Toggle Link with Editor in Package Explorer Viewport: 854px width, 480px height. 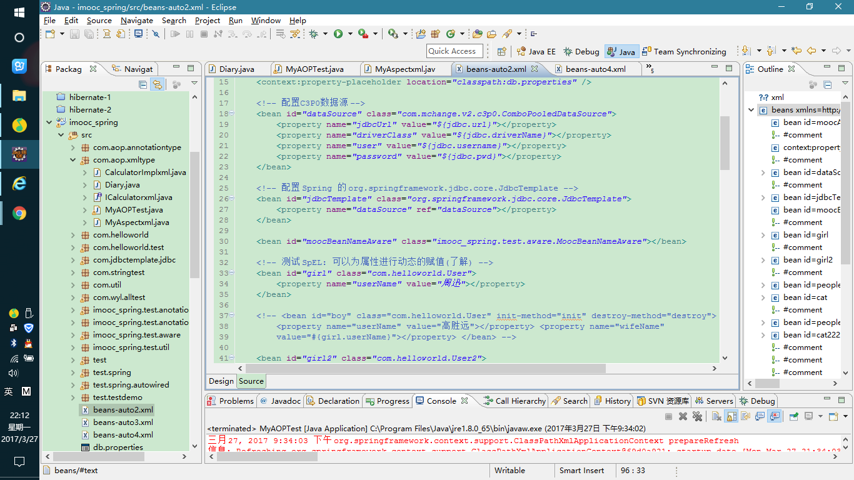tap(158, 84)
